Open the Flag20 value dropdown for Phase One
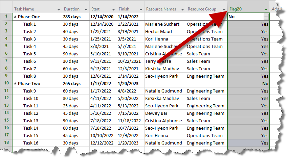 [x=266, y=17]
